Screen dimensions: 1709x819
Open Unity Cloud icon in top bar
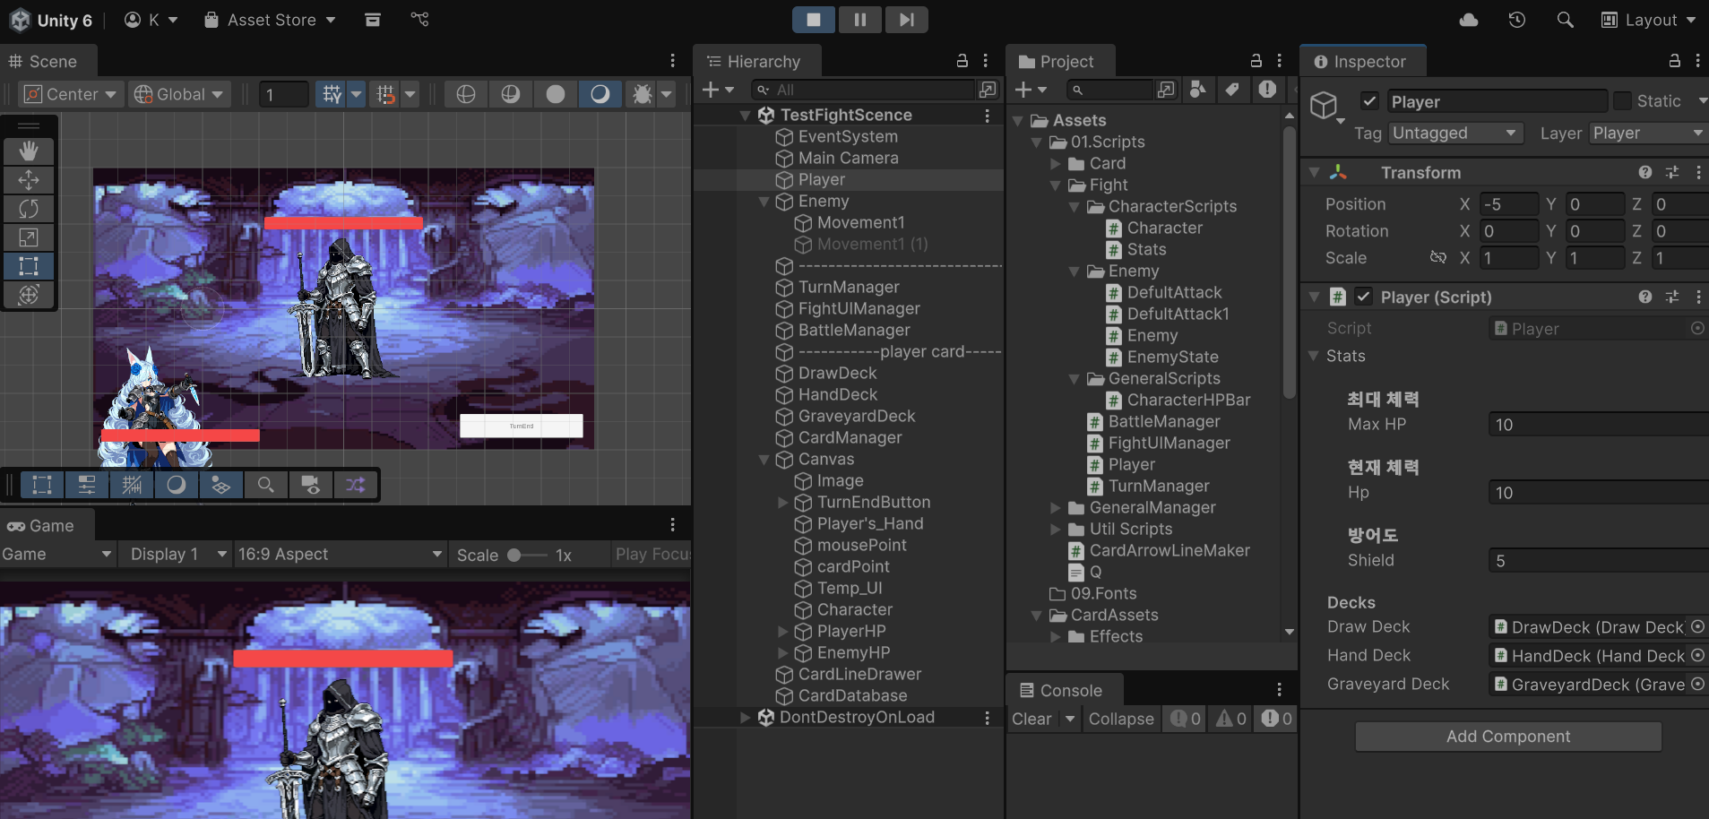[x=1469, y=20]
